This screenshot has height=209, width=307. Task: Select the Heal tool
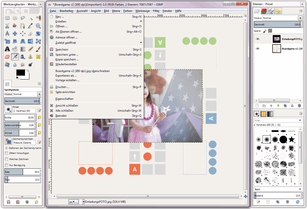coord(38,57)
